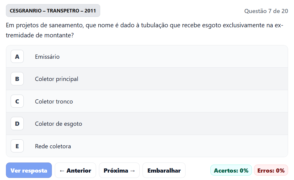Choose the letter E answer badge
This screenshot has height=180, width=294.
(17, 146)
